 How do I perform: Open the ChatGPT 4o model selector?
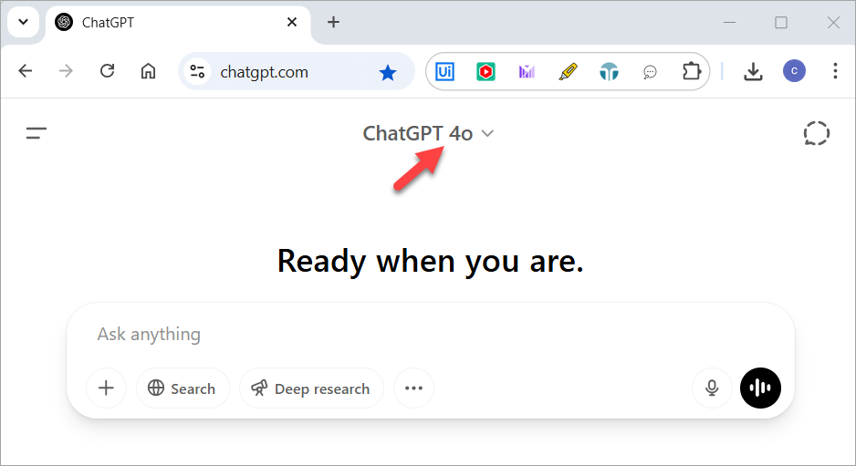click(x=428, y=133)
